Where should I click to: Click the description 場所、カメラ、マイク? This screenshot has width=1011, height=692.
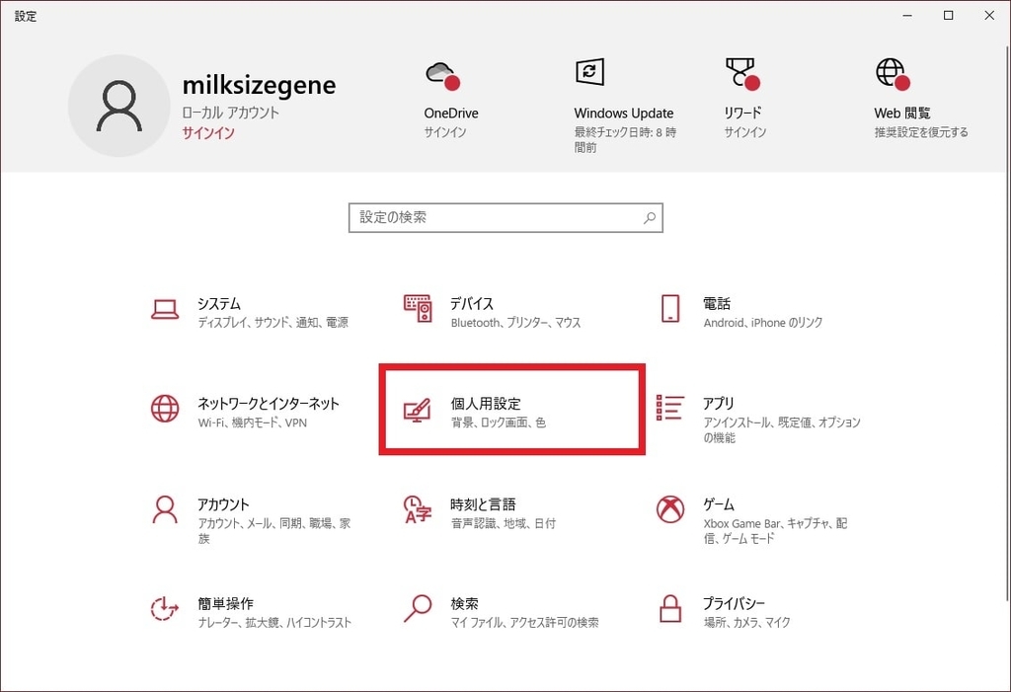click(x=746, y=623)
